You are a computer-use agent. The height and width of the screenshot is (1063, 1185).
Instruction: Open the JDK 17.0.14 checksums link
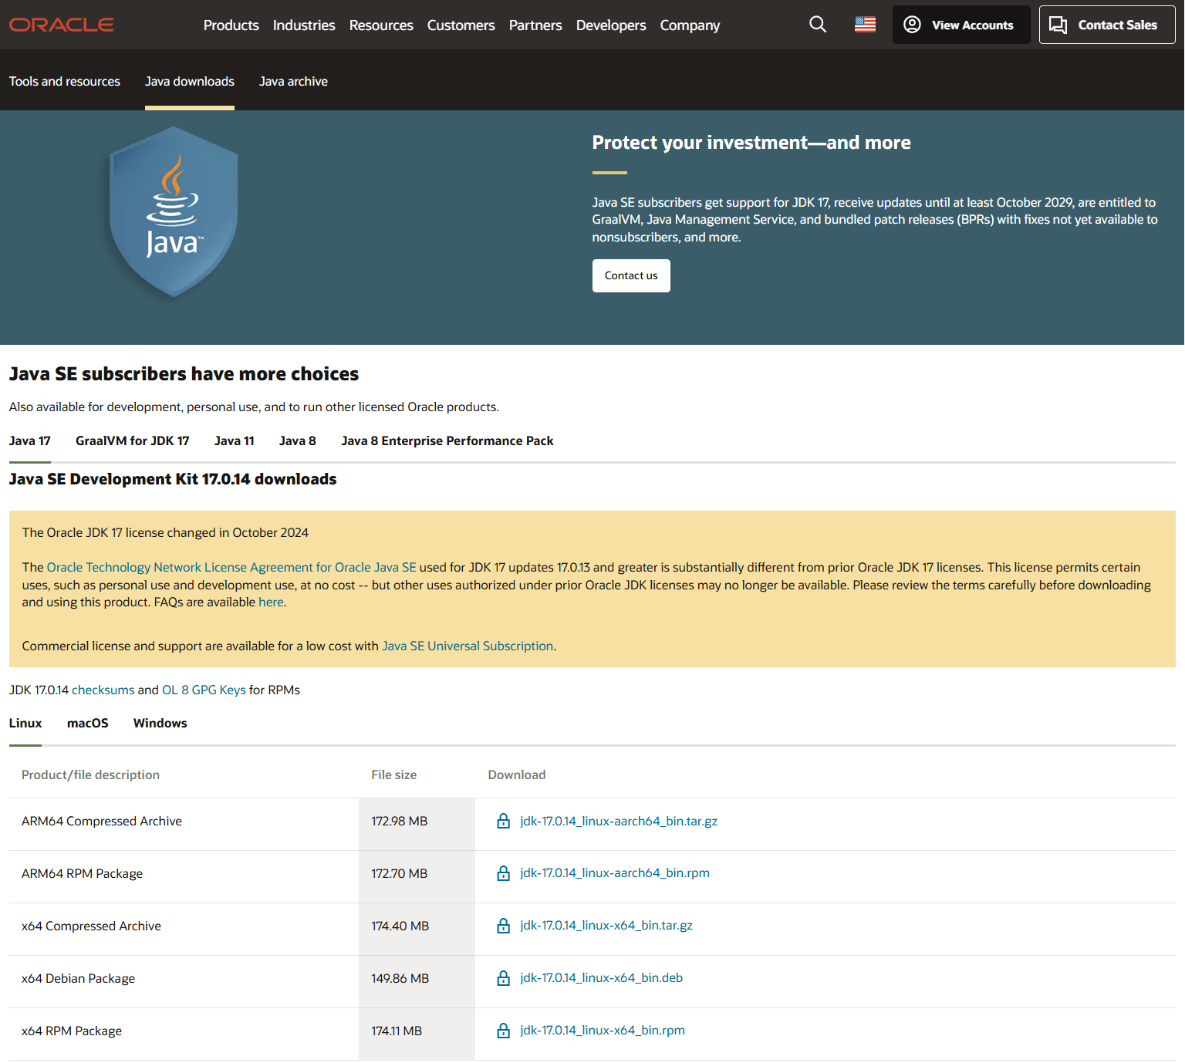pyautogui.click(x=103, y=690)
